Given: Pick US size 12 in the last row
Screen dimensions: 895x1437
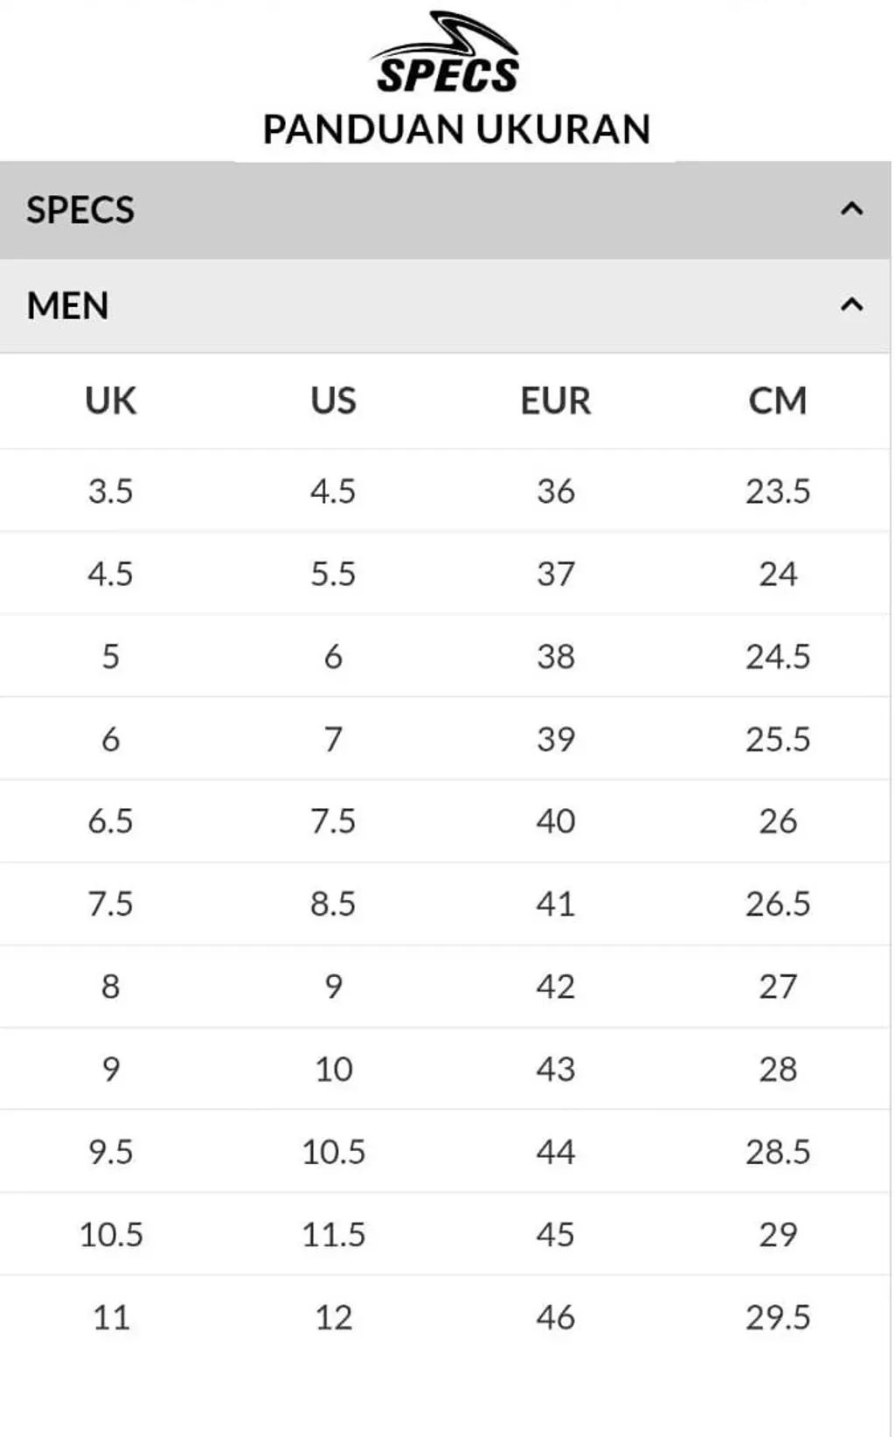Looking at the screenshot, I should 333,1317.
